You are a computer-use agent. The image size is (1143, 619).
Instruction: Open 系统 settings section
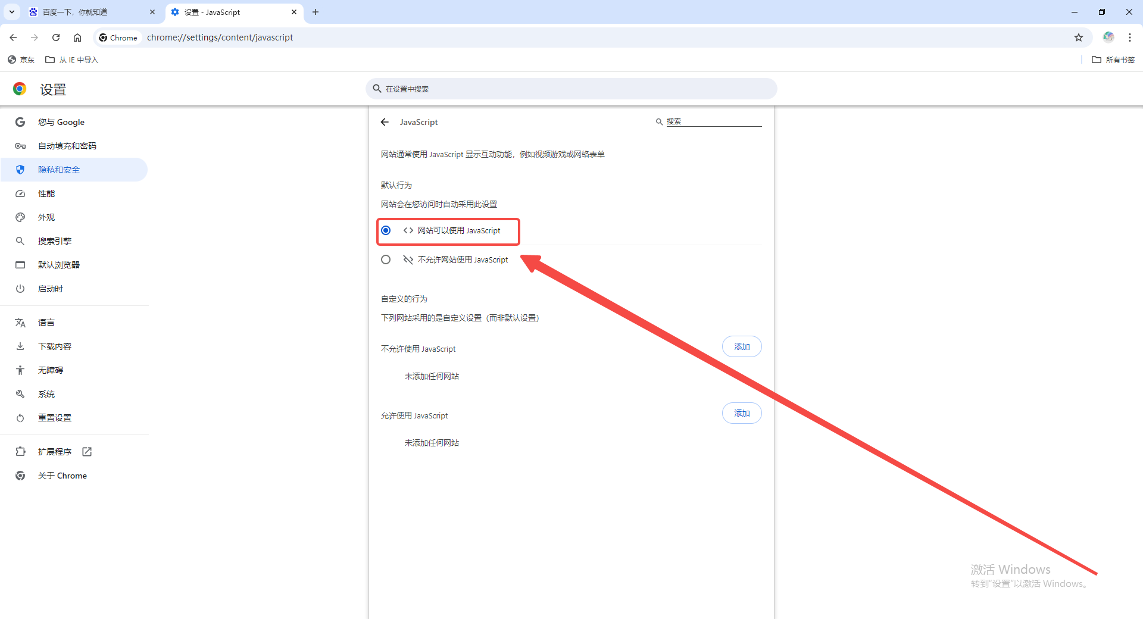click(x=74, y=394)
